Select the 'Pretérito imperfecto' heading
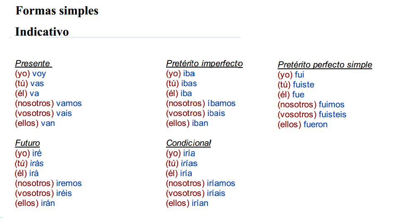This screenshot has width=405, height=220. tap(204, 64)
